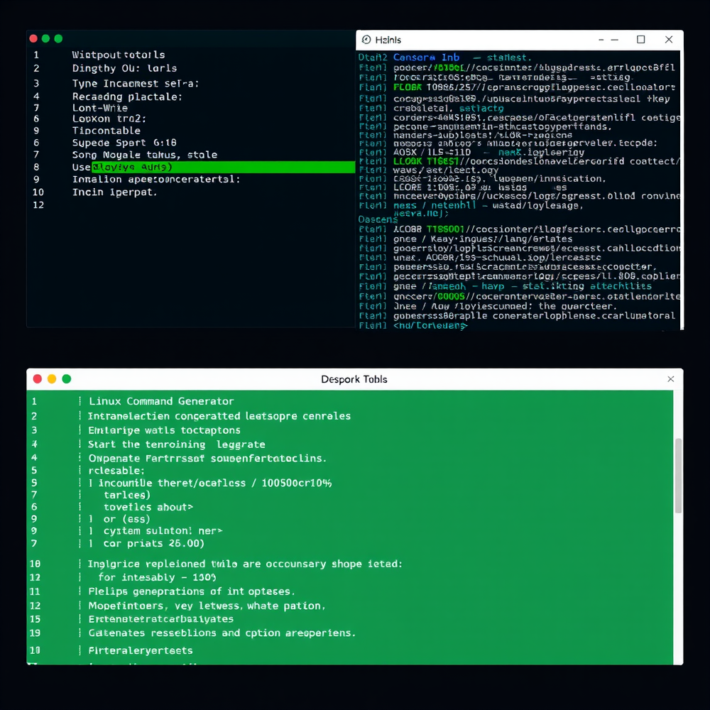
Task: Click 'Intranelectien congeratted leetsopre cenrales' line
Action: click(219, 416)
